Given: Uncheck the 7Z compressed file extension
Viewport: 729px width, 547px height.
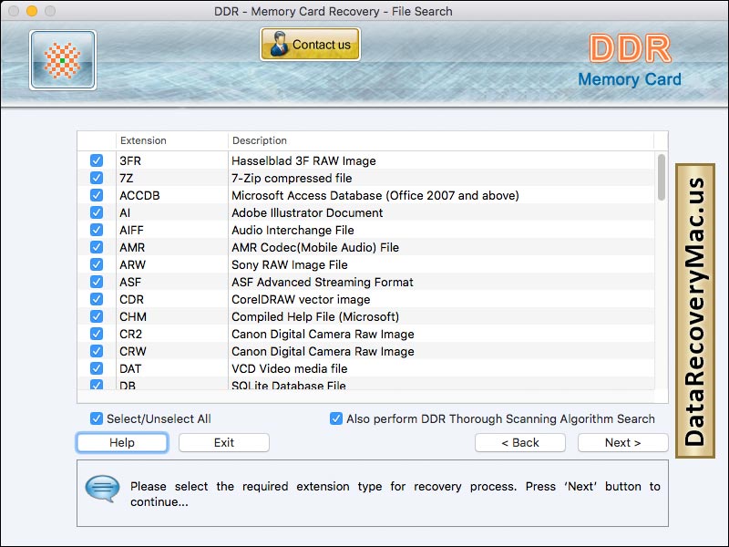Looking at the screenshot, I should click(x=96, y=178).
